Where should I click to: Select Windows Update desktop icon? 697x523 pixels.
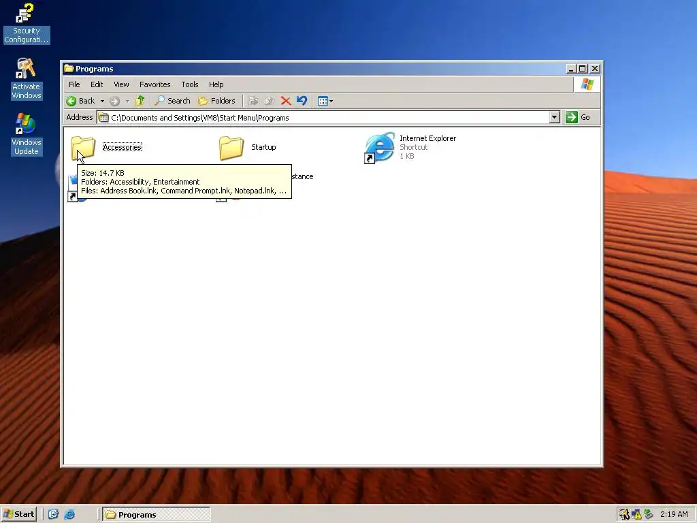pyautogui.click(x=27, y=134)
